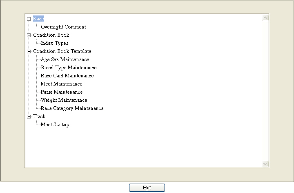Select the Track tree item
This screenshot has height=193, width=294.
click(39, 116)
